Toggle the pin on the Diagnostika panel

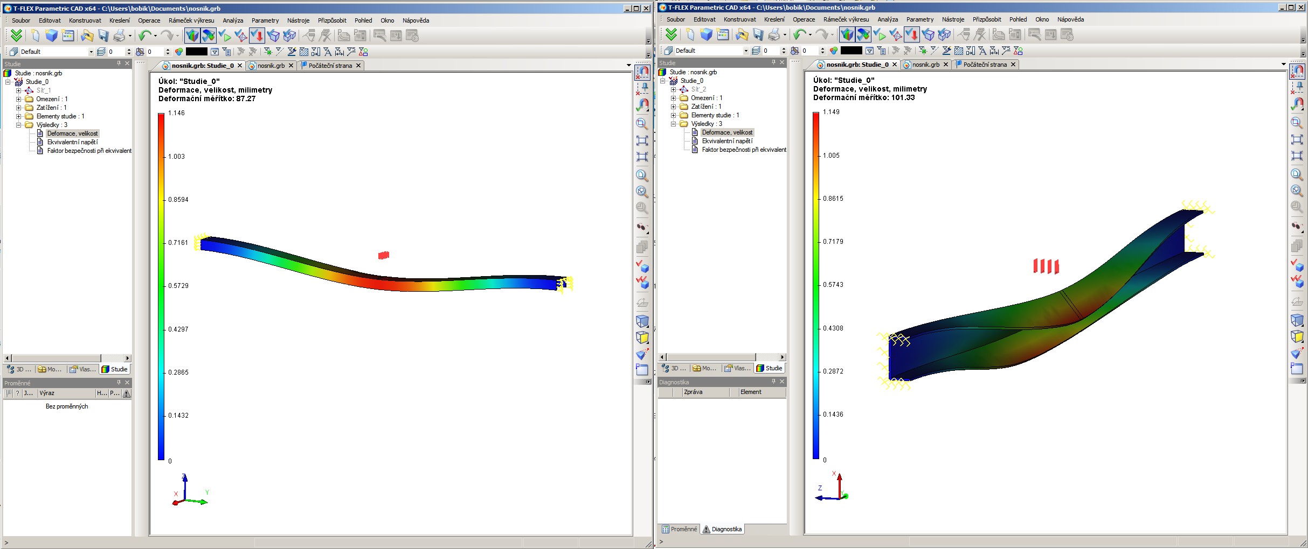coord(773,382)
